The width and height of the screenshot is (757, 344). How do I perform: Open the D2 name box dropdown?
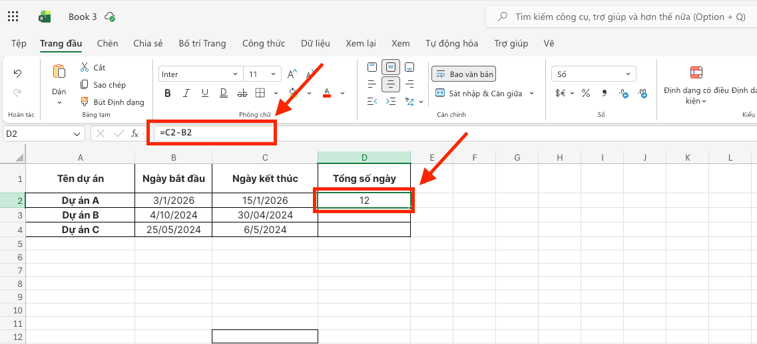(77, 134)
